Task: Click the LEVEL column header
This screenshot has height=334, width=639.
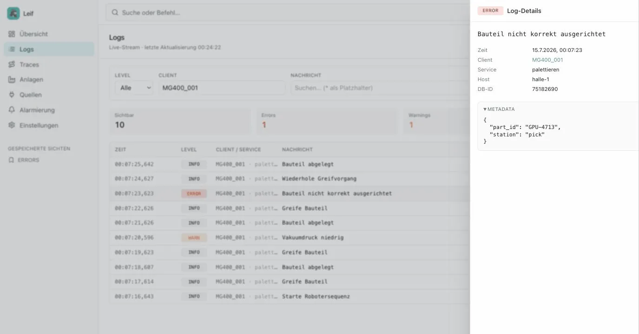Action: (x=189, y=150)
